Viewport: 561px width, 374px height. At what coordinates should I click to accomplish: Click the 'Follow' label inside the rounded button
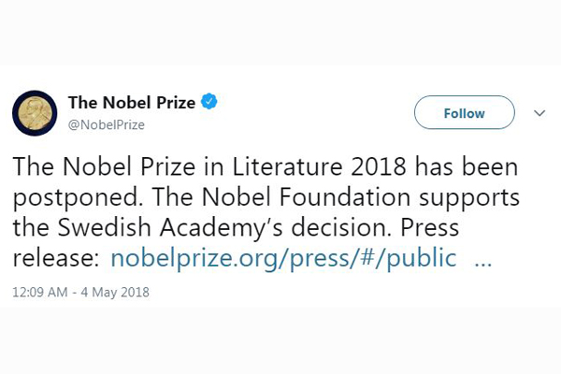tap(465, 113)
